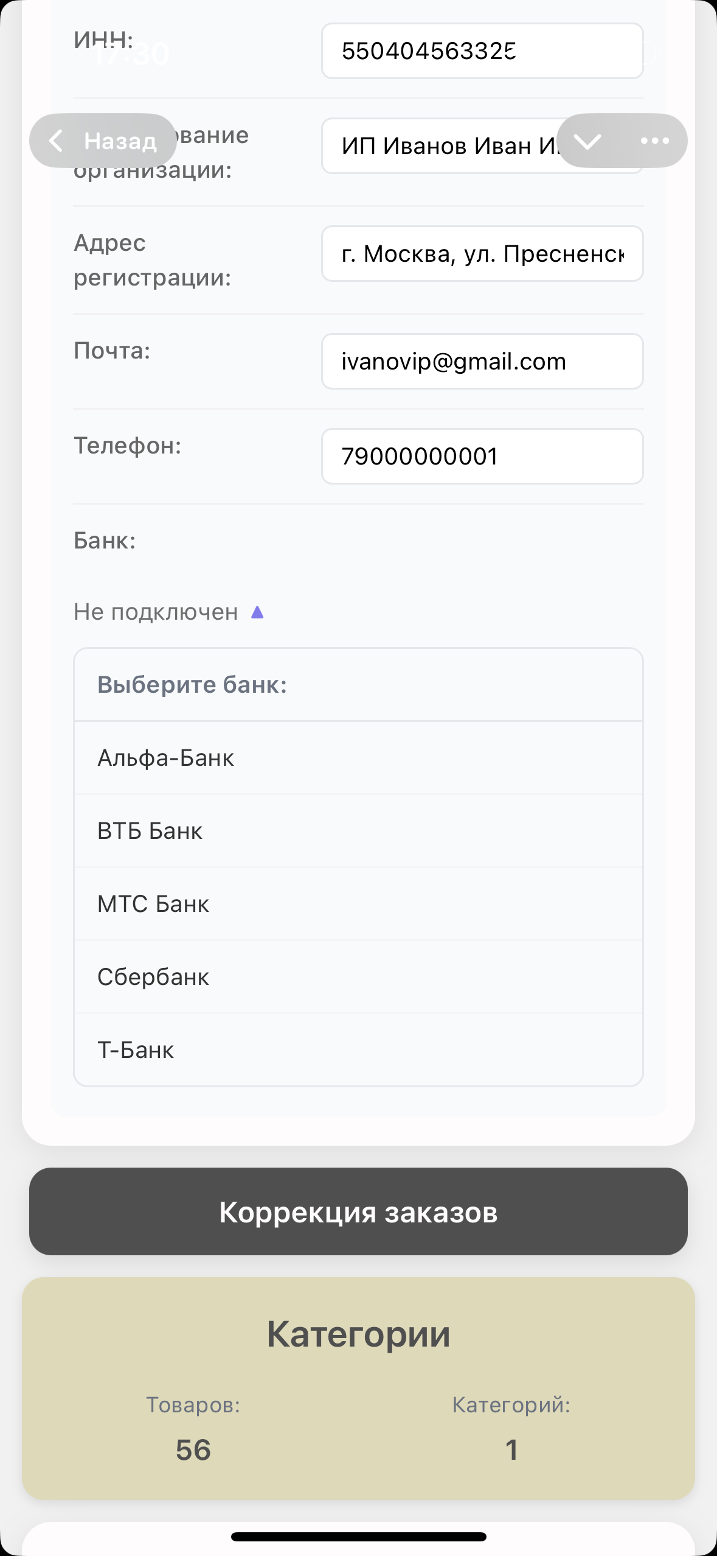717x1556 pixels.
Task: Select Альфа-Банк from the bank list
Action: tap(358, 758)
